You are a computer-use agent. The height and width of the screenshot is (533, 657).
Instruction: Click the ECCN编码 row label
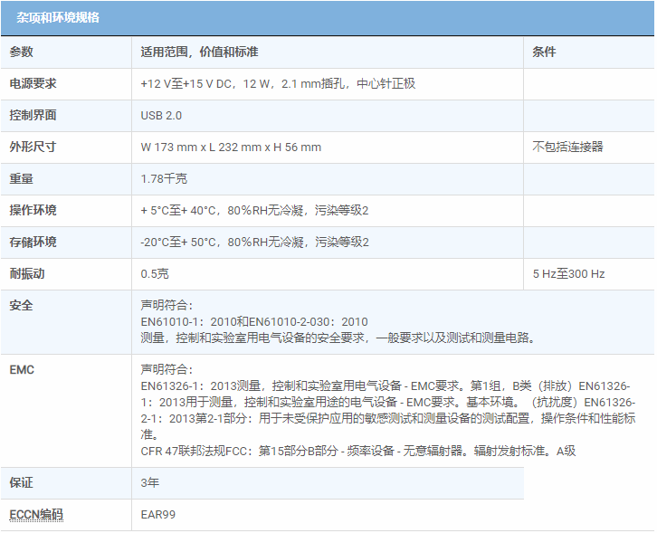click(36, 515)
